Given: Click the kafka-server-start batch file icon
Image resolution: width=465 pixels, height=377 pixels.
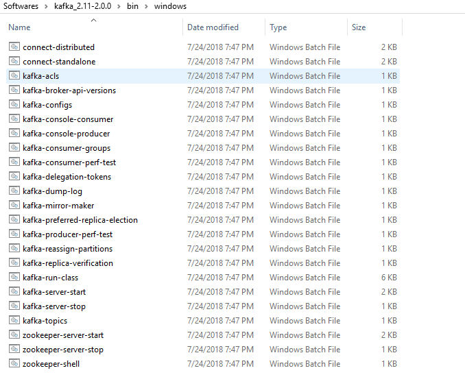Looking at the screenshot, I should point(15,292).
